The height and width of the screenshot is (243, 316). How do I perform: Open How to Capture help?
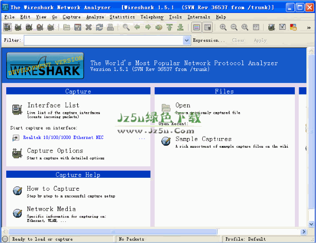coord(53,188)
